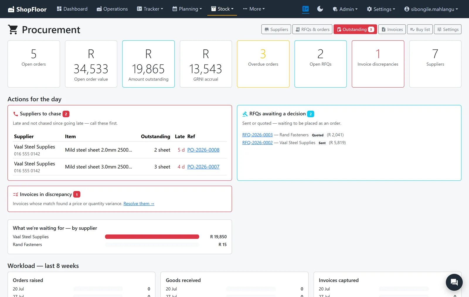469x297 pixels.
Task: Click the 'Outstanding' column header
Action: [155, 136]
